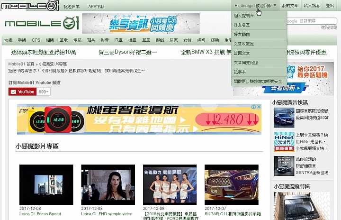The image size is (341, 220).
Task: Close the gogo navigation ad with X icon
Action: [259, 107]
